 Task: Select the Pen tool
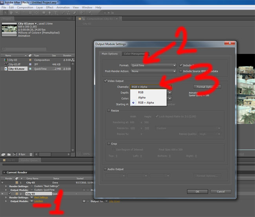tap(49, 13)
